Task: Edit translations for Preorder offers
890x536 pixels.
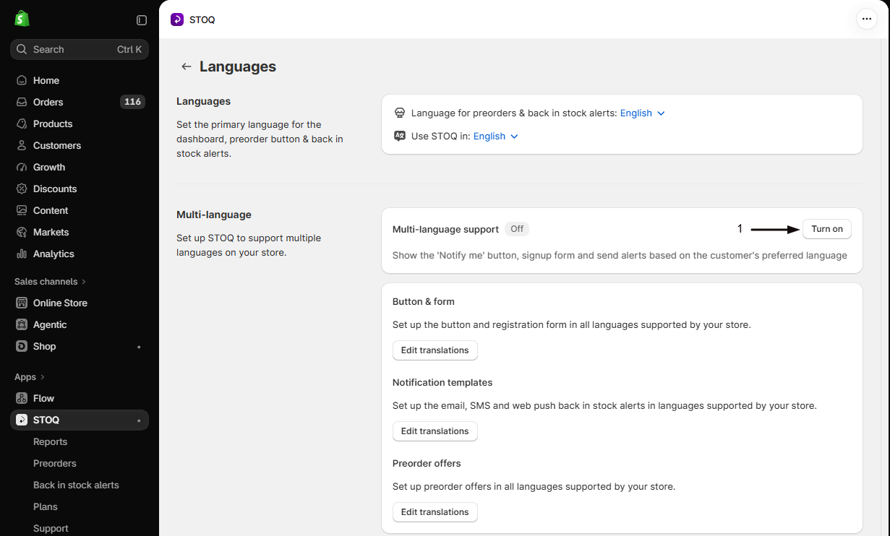Action: (x=435, y=512)
